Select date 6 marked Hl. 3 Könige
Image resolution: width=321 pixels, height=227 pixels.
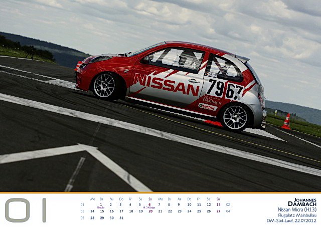tap(149, 204)
